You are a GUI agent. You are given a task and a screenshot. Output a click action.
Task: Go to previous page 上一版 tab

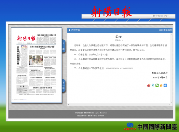click(63, 46)
